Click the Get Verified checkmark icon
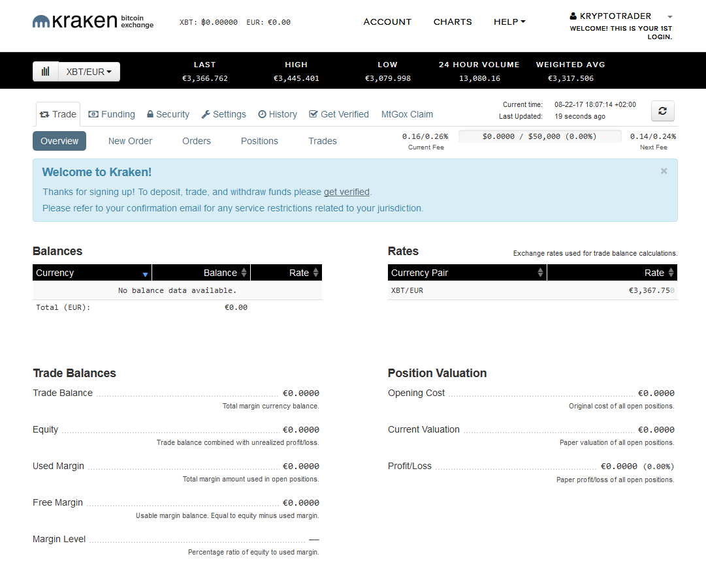Screen dimensions: 706x565 [x=313, y=114]
